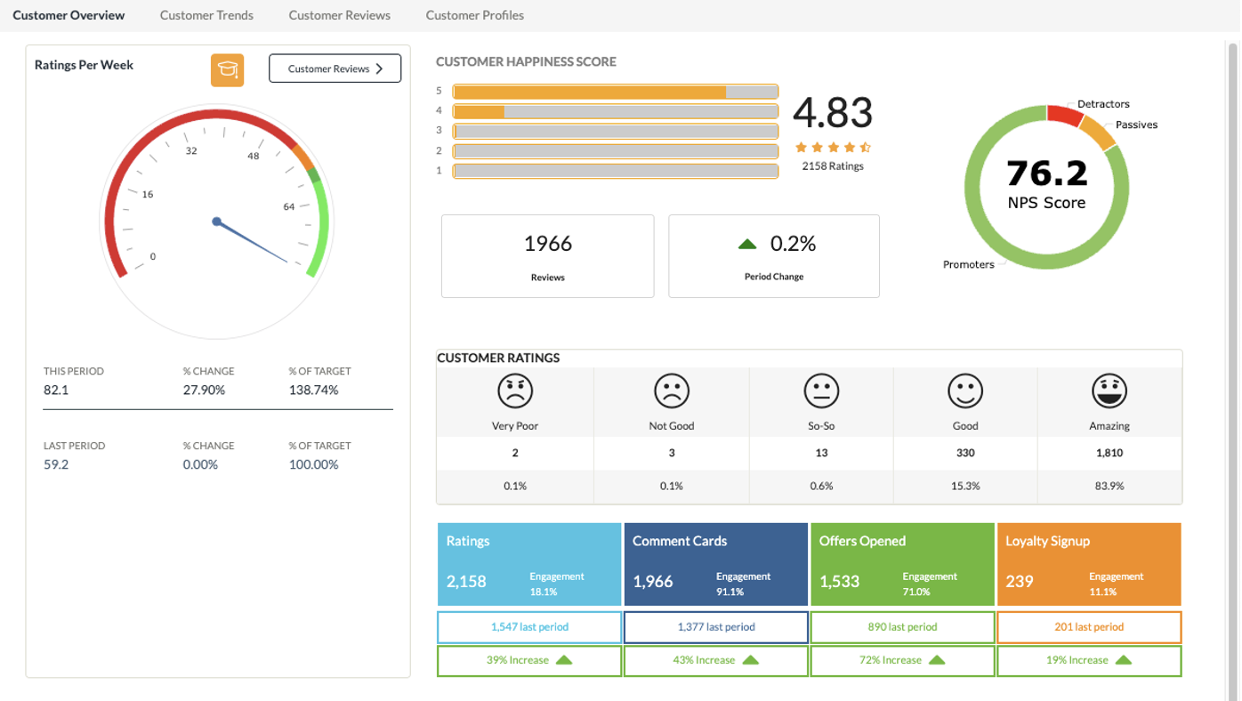Switch to the Customer Trends tab

pyautogui.click(x=206, y=15)
